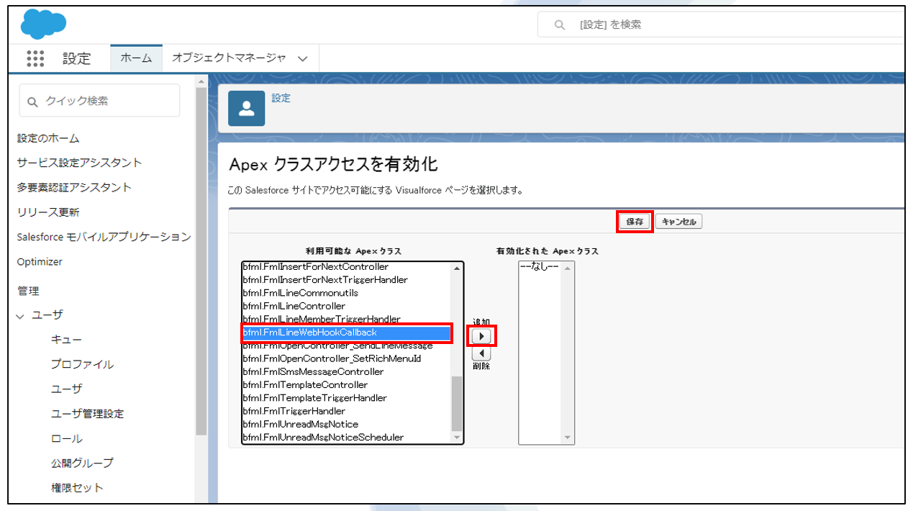
Task: Open the App Launcher grid icon
Action: click(35, 58)
